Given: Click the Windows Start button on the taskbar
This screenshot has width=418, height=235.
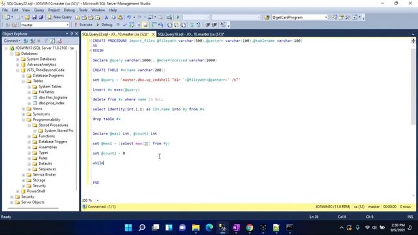Looking at the screenshot, I should point(128,228).
